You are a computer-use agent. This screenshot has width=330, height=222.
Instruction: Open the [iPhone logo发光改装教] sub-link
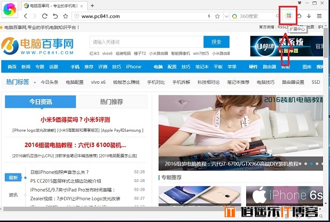pos(34,130)
